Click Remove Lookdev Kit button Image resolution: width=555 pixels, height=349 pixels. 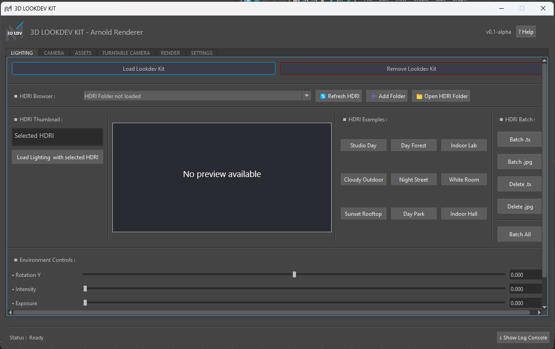click(x=411, y=68)
